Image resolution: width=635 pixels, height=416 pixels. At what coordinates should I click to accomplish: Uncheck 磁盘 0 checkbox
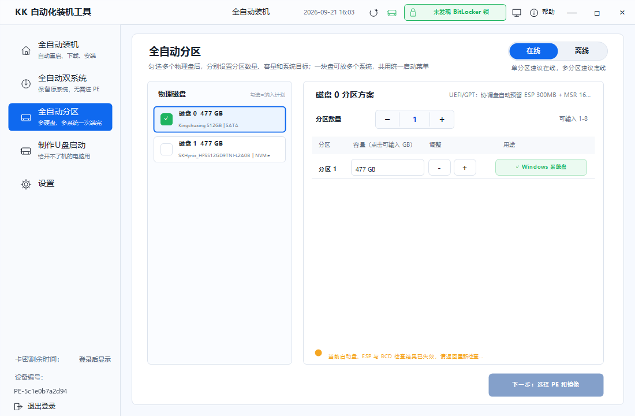166,119
